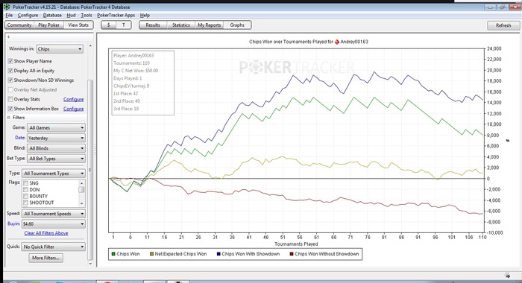Screen dimensions: 522x283
Task: Open the Bet Type dropdown
Action: click(x=56, y=159)
